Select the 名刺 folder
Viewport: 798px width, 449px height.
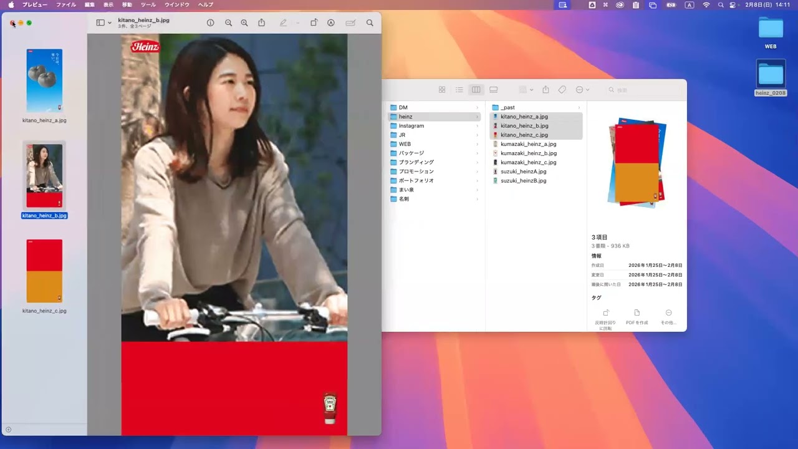[x=434, y=199]
